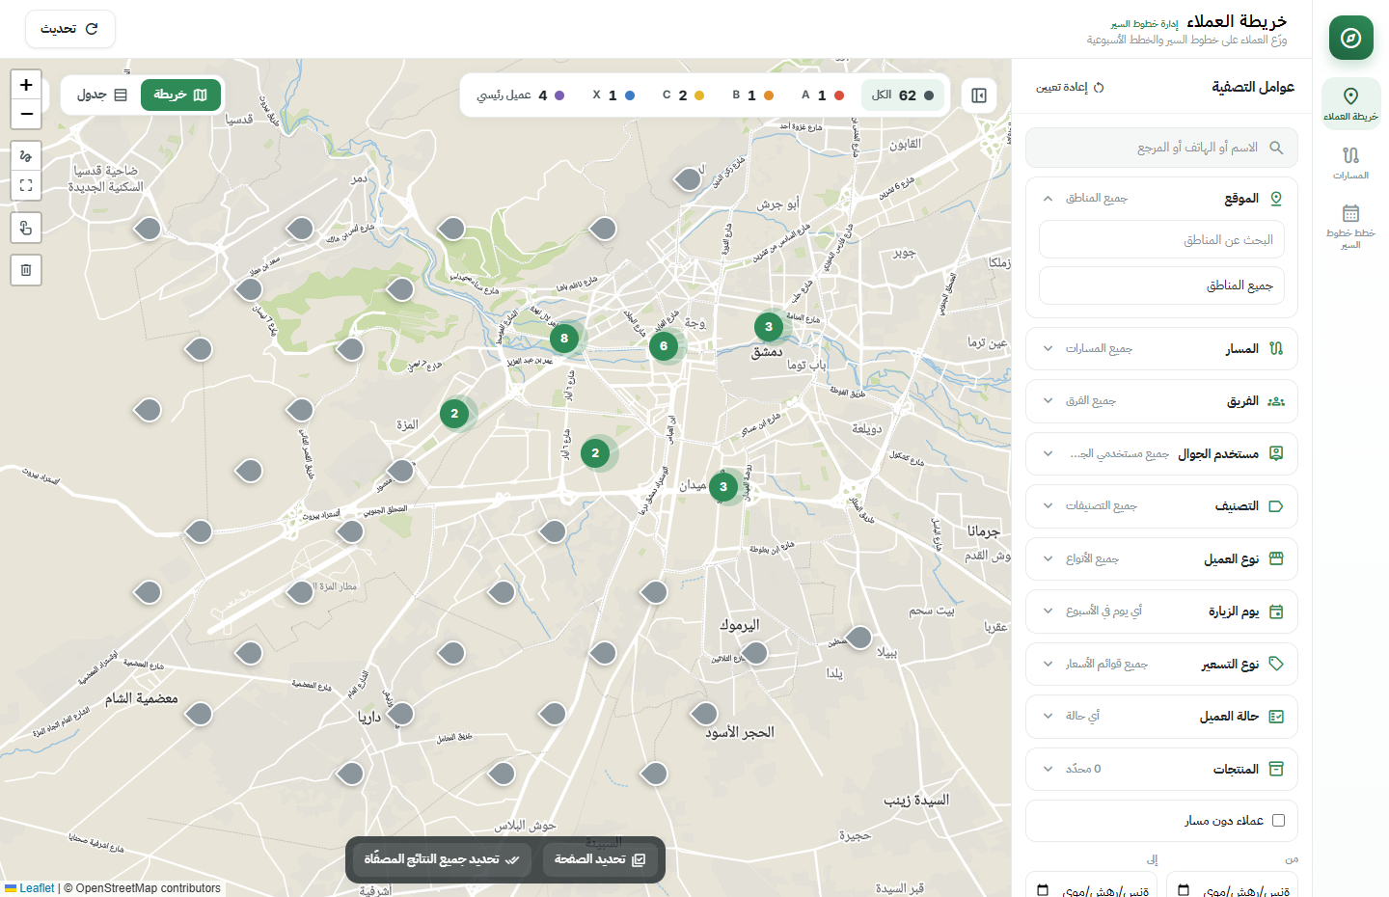Select the rectangle selection tool

point(26,185)
